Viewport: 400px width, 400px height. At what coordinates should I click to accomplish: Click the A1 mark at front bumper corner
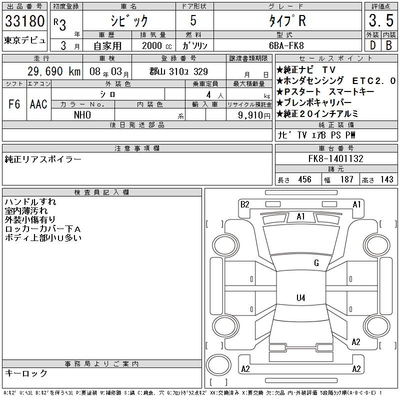point(356,204)
